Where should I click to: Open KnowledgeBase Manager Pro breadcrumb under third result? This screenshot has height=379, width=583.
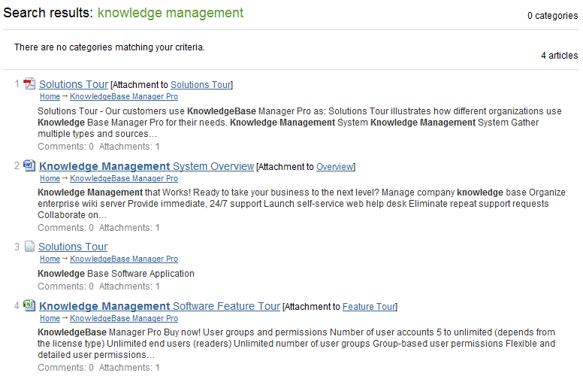tap(124, 259)
